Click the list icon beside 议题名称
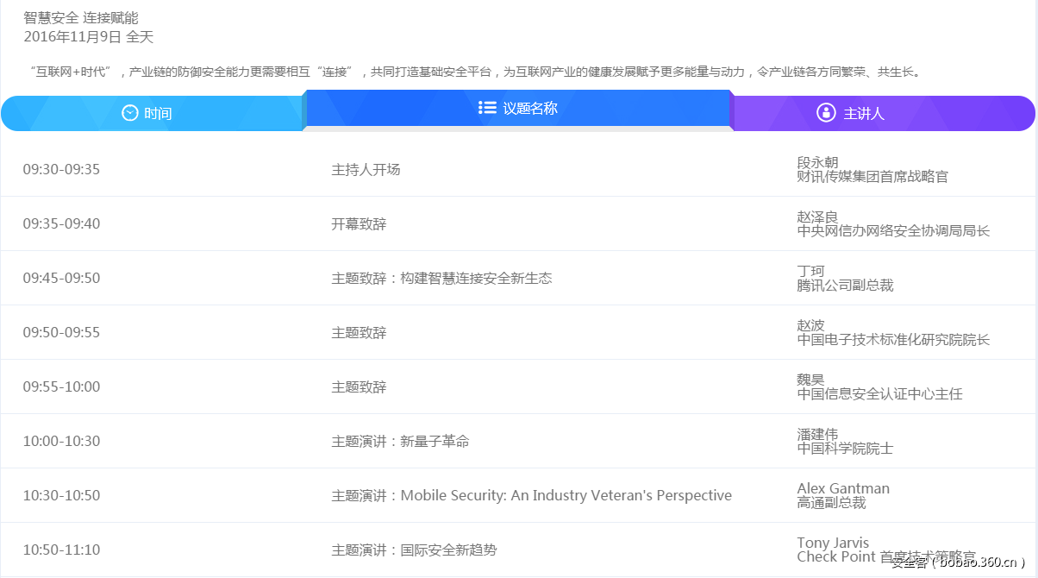Viewport: 1038px width, 578px height. (487, 108)
